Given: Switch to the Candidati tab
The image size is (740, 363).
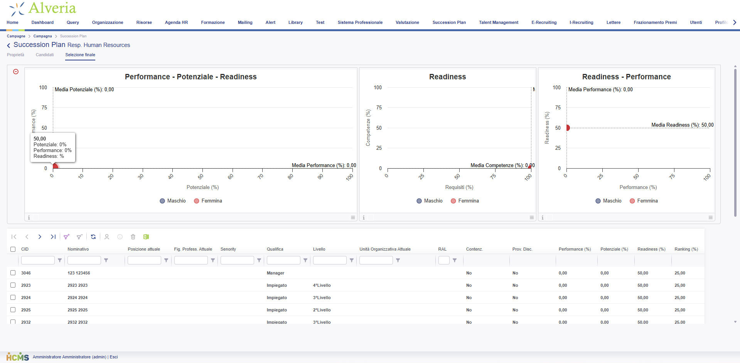Looking at the screenshot, I should pyautogui.click(x=45, y=55).
